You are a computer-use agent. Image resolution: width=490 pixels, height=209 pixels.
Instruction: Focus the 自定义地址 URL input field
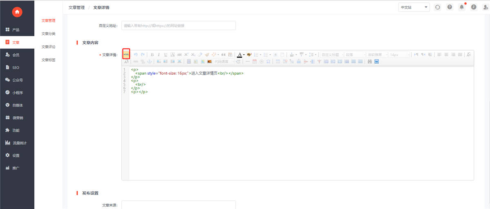coord(178,25)
